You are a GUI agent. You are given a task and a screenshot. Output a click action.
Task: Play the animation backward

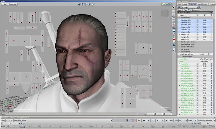pyautogui.click(x=153, y=120)
